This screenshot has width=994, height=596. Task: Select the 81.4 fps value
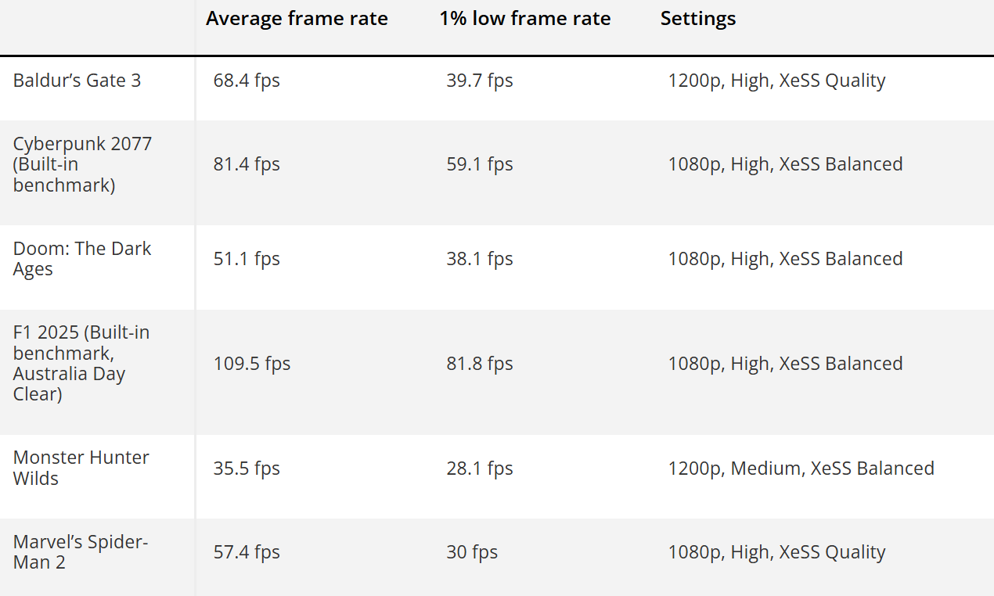(x=247, y=164)
